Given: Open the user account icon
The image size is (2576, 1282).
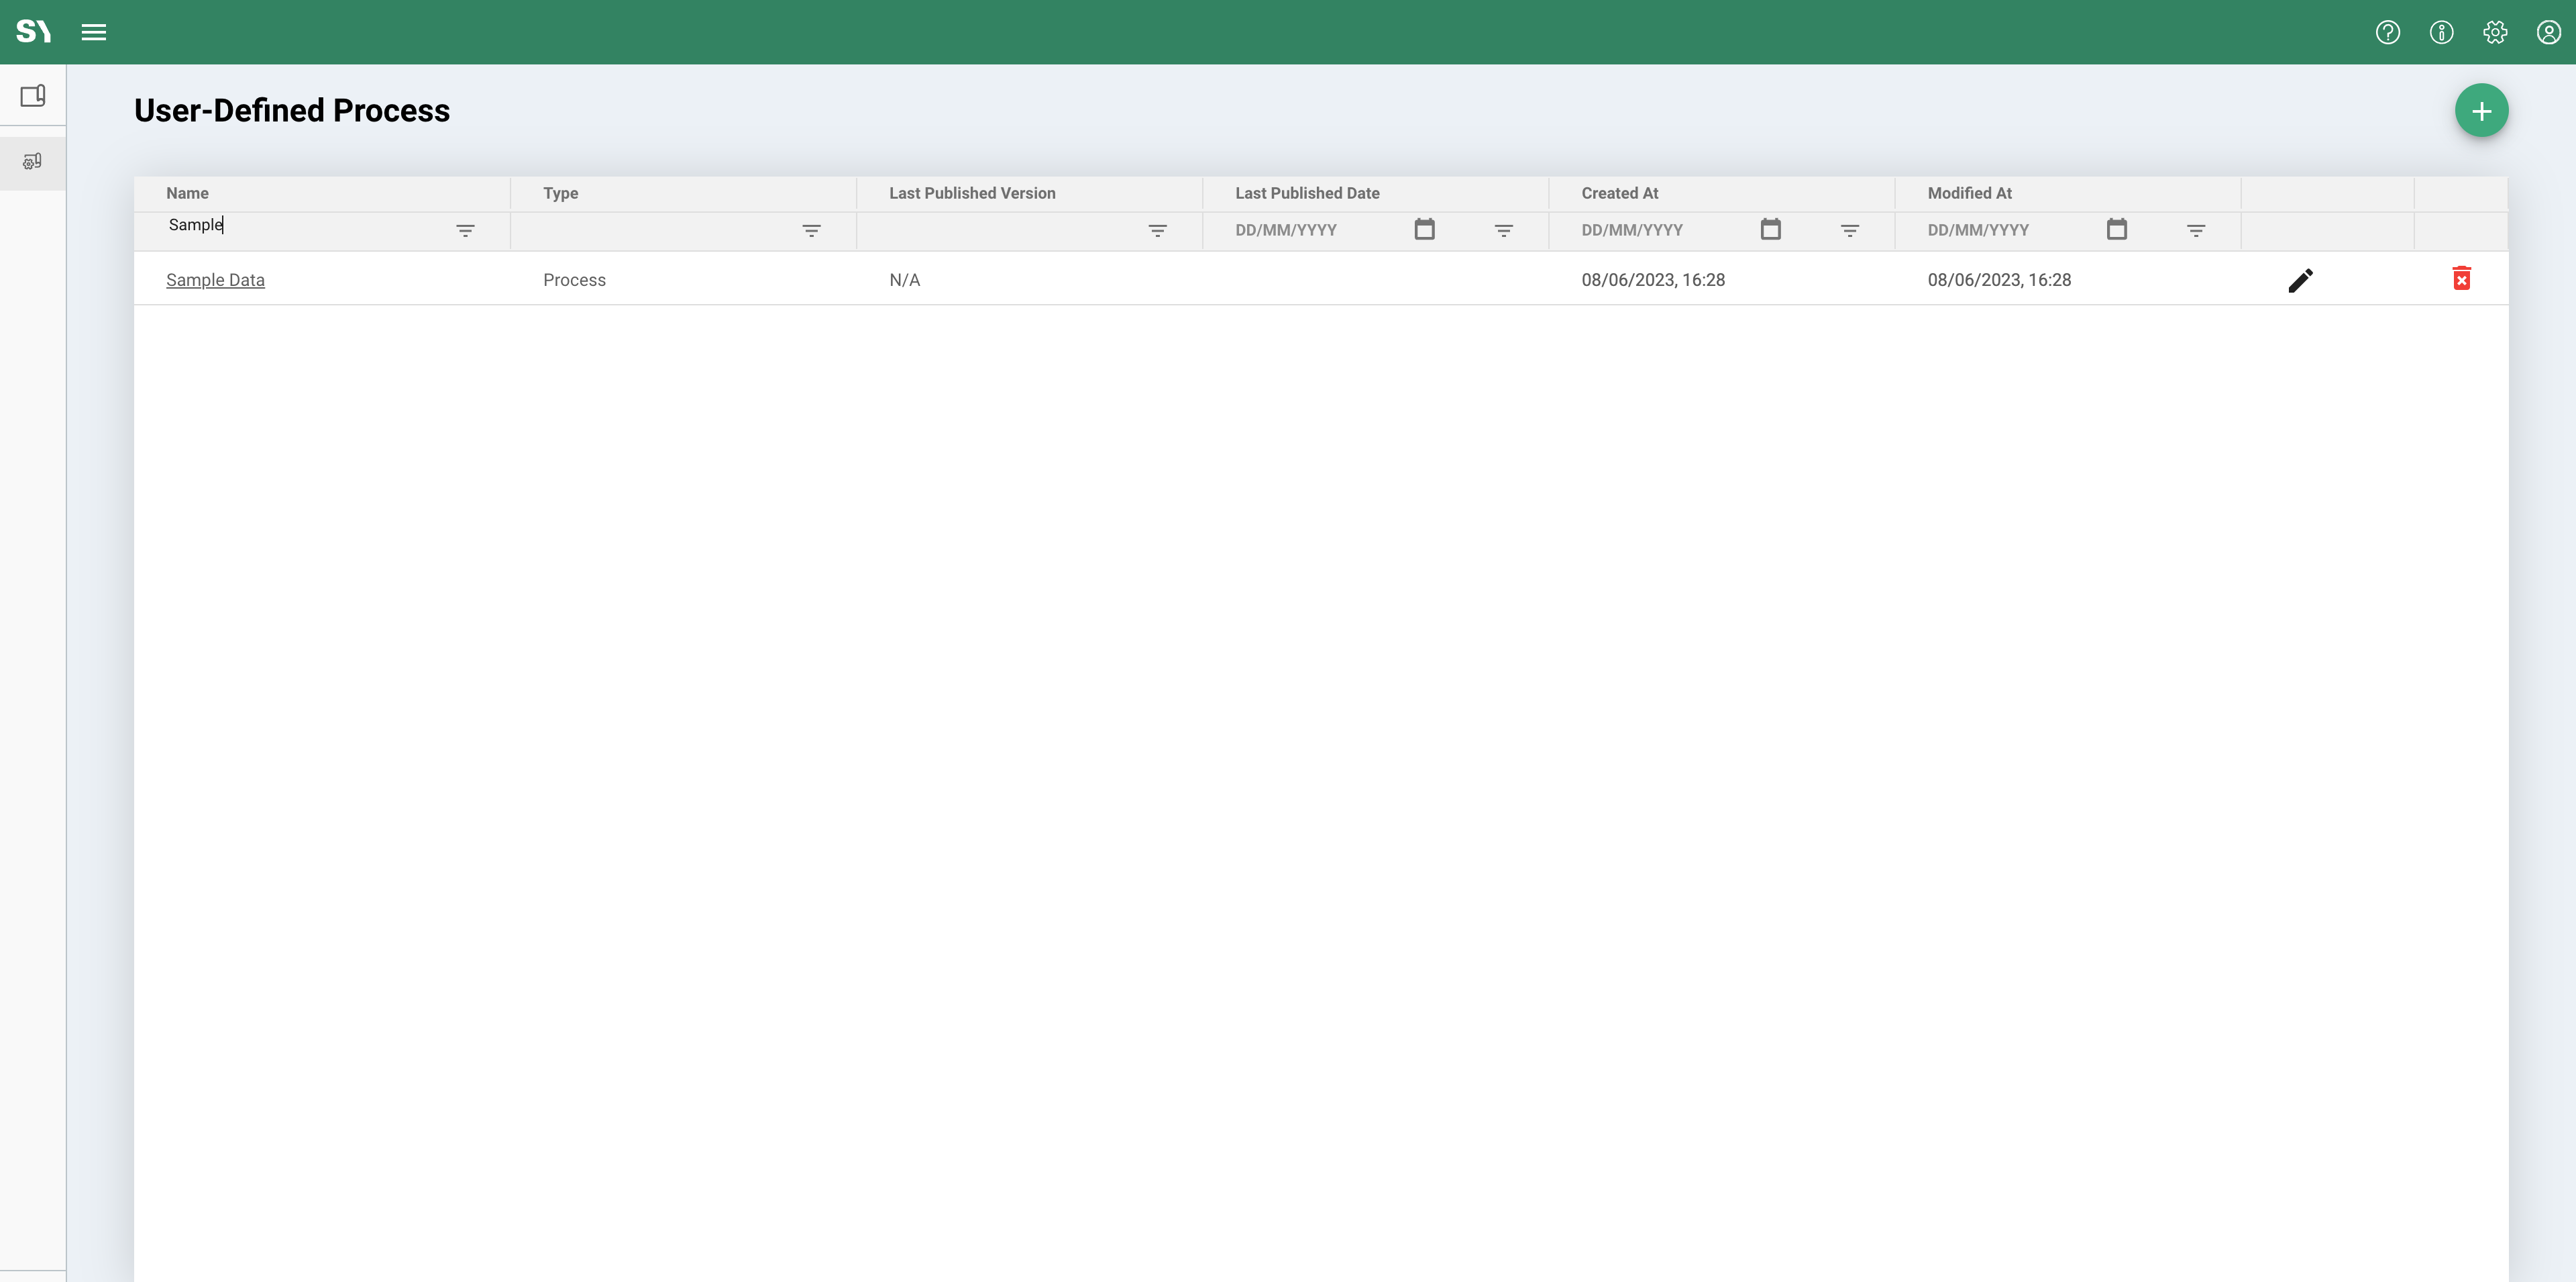Looking at the screenshot, I should click(x=2547, y=32).
